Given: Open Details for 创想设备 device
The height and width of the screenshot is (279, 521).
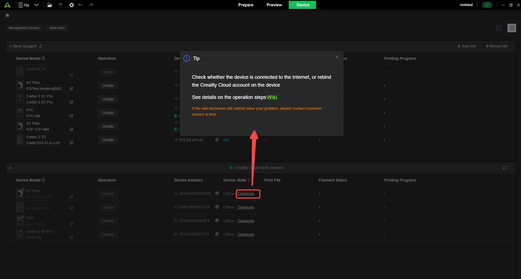Looking at the screenshot, I should pyautogui.click(x=108, y=234).
